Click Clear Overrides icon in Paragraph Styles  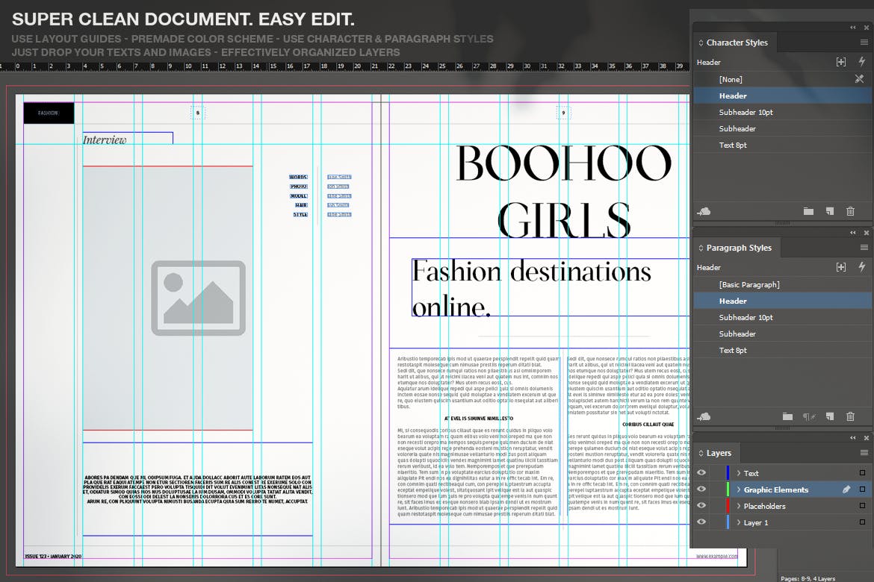tap(808, 416)
